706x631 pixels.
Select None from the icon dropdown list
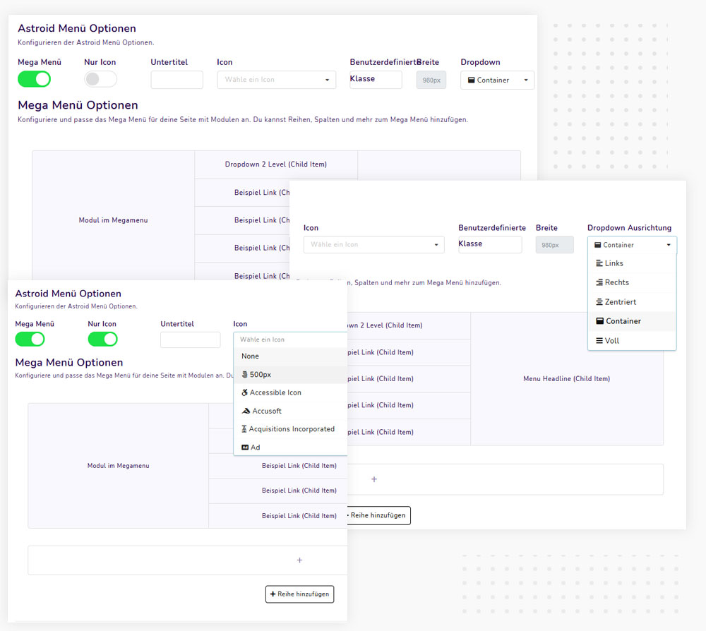(251, 356)
